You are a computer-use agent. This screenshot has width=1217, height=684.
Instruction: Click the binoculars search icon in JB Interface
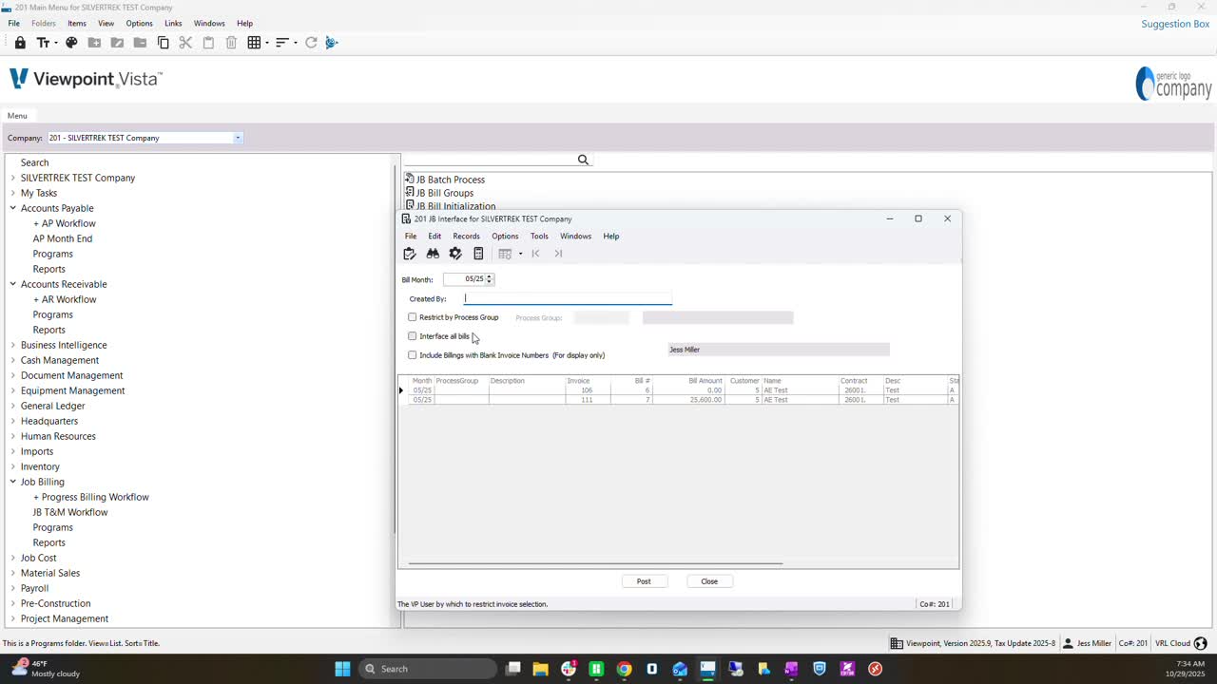pos(433,254)
